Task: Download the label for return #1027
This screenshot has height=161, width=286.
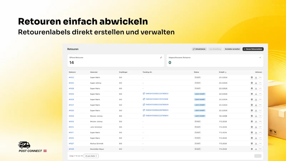Action: click(x=256, y=143)
